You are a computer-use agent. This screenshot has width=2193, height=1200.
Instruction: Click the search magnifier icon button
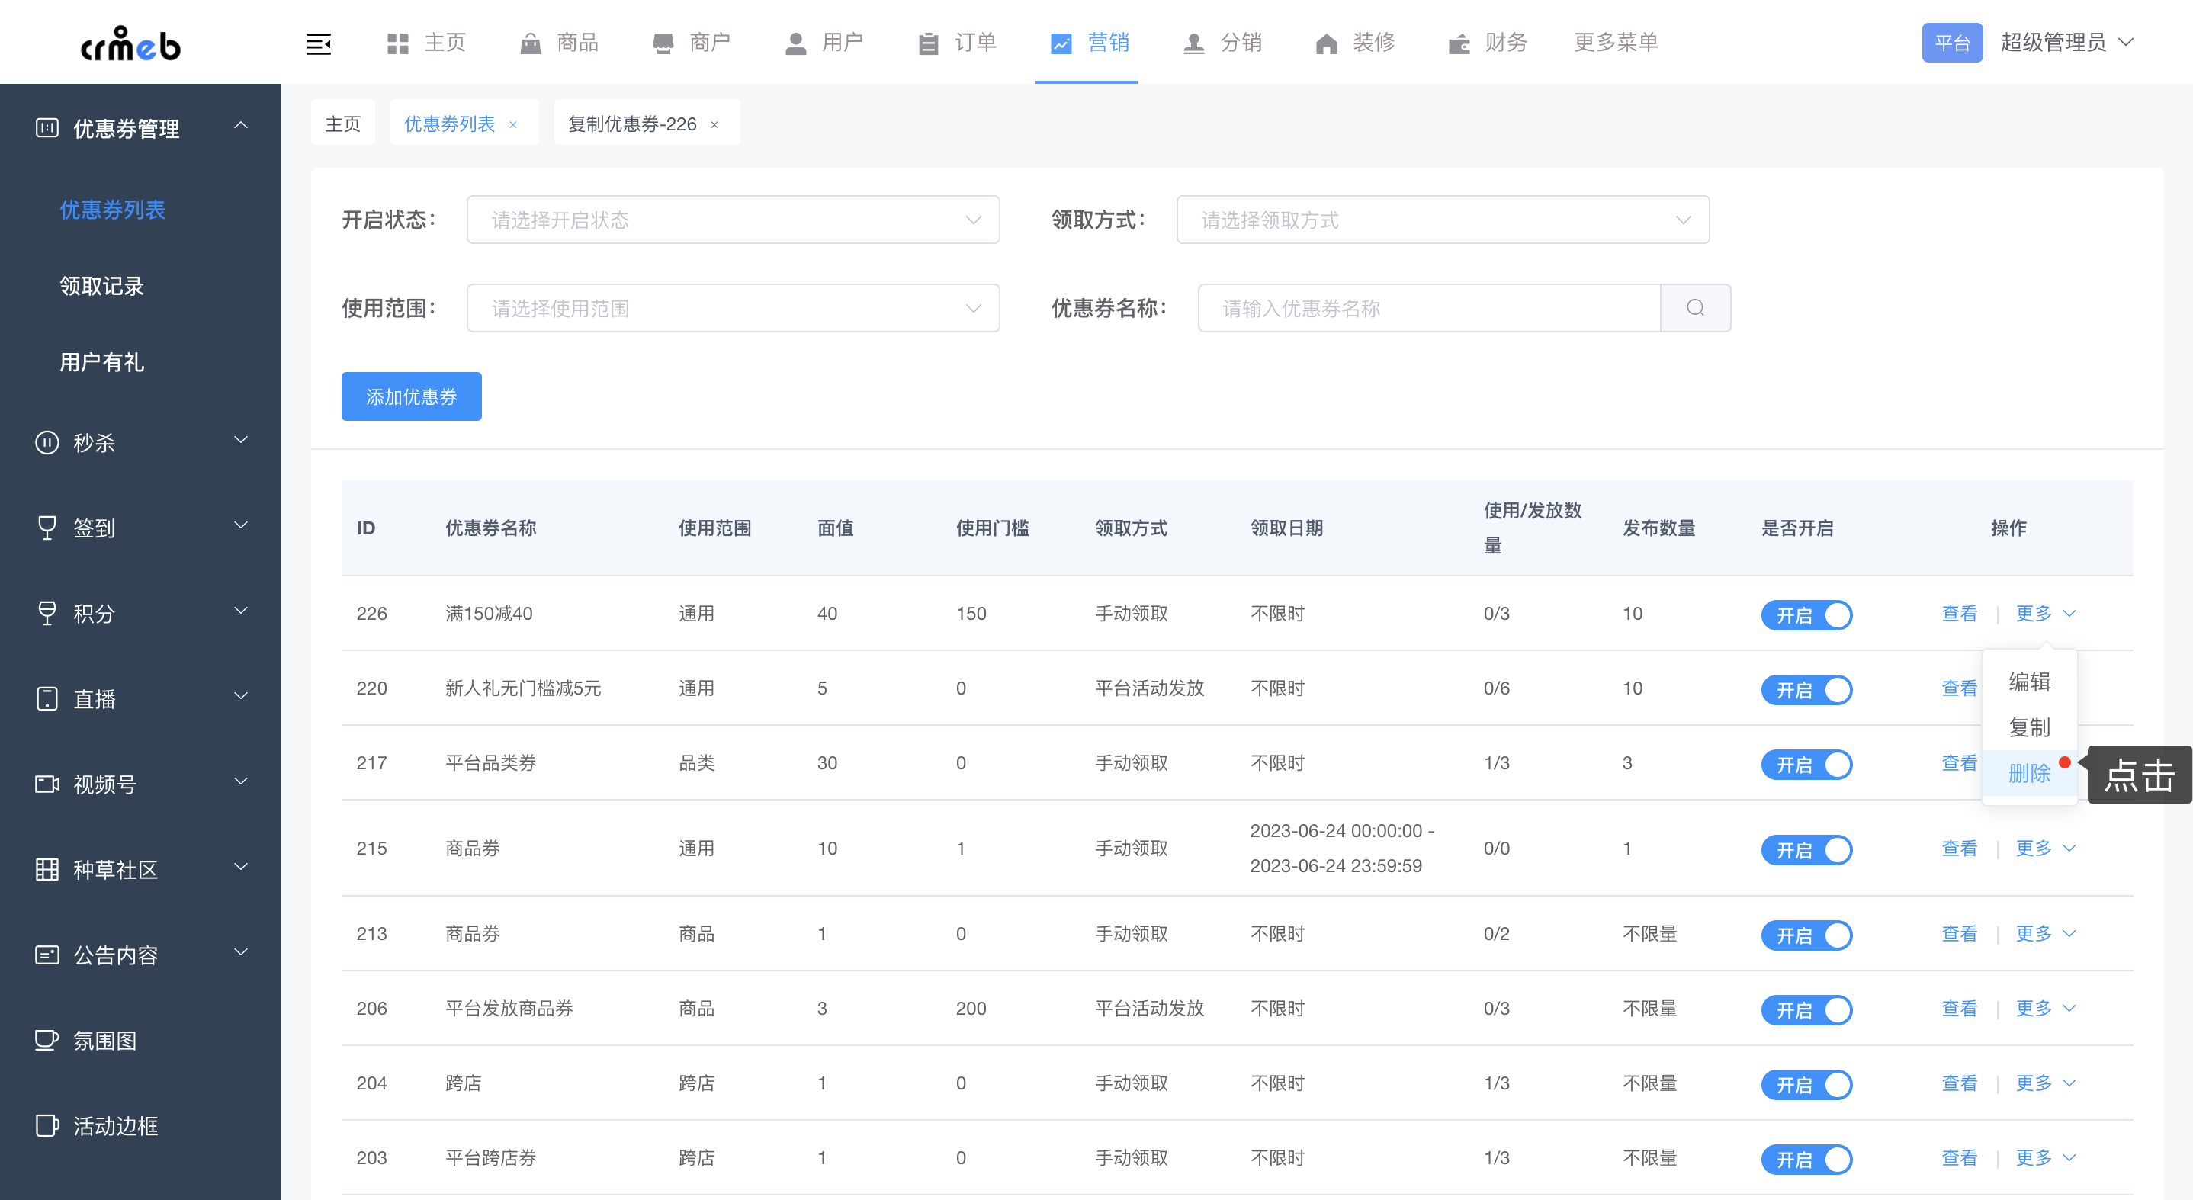click(x=1695, y=308)
